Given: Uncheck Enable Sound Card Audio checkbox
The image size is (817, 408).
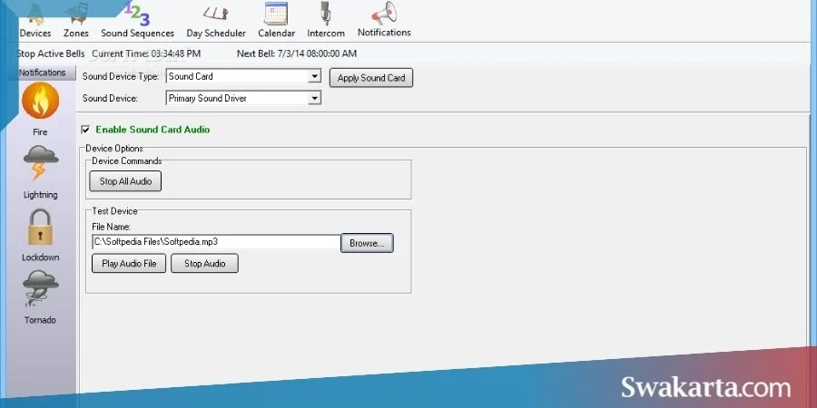Looking at the screenshot, I should tap(85, 130).
